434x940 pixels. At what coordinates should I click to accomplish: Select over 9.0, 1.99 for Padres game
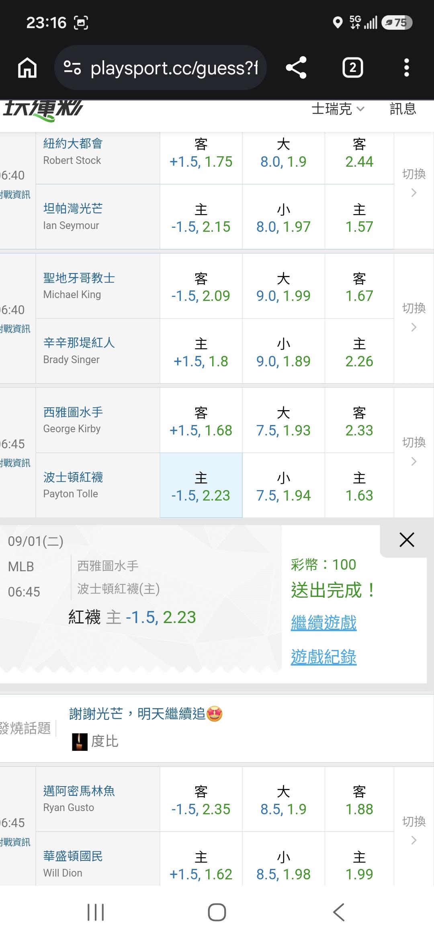283,286
